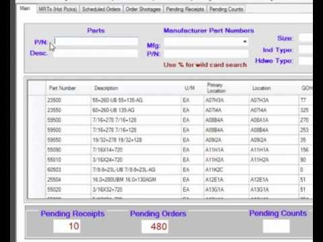Image resolution: width=323 pixels, height=242 pixels.
Task: Select part number 25504 cell
Action: coord(68,179)
